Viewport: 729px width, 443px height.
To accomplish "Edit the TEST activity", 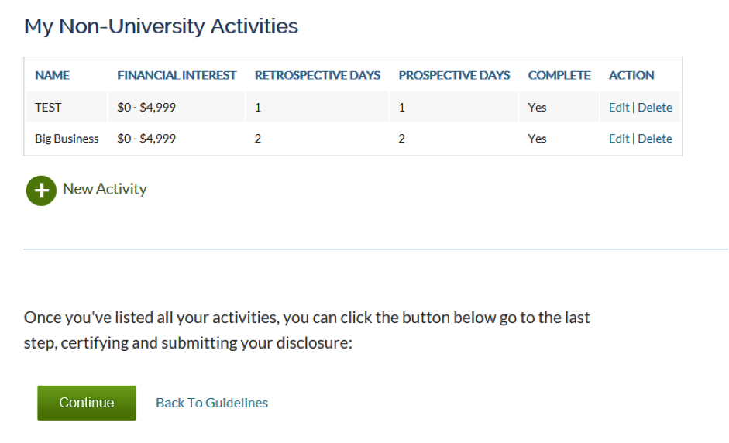I will [x=619, y=108].
